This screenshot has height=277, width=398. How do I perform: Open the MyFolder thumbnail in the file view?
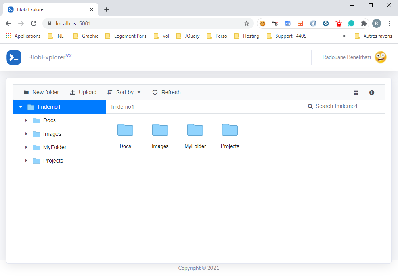195,130
